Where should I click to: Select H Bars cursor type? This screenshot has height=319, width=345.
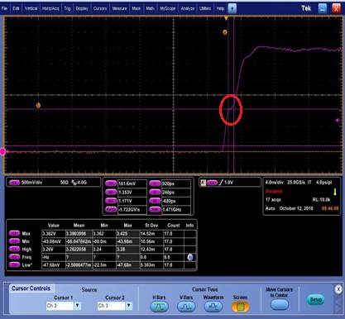pyautogui.click(x=159, y=307)
